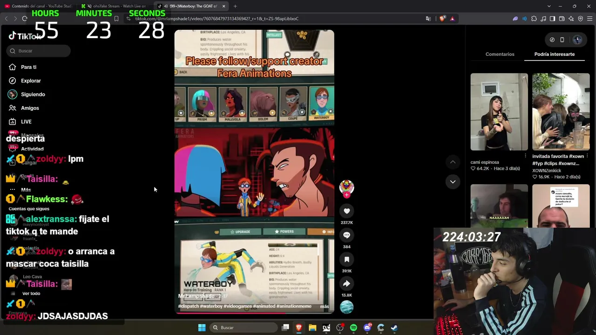
Task: Open the spinning sound disc
Action: 346,307
